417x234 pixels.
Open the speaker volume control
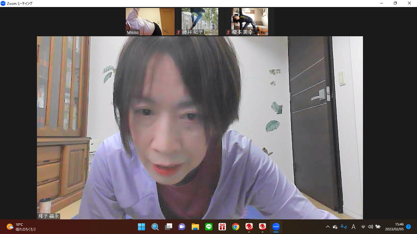(x=371, y=227)
